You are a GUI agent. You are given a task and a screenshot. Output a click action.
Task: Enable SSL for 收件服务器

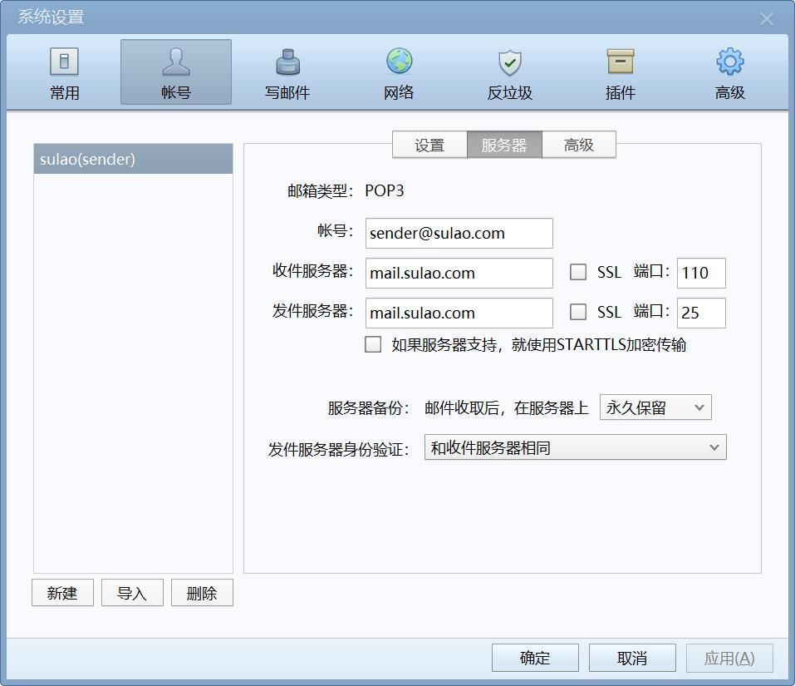point(578,272)
